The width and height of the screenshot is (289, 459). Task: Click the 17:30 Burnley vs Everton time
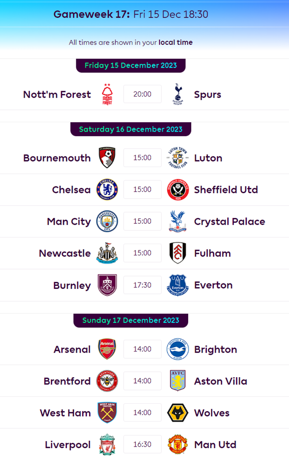[142, 285]
